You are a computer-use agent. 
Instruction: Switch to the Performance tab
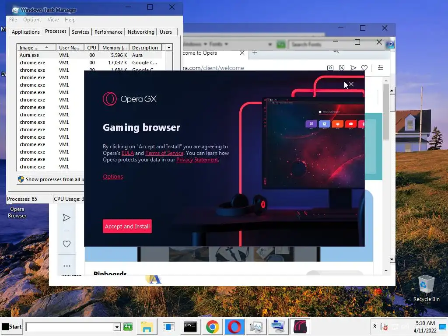[x=108, y=32]
